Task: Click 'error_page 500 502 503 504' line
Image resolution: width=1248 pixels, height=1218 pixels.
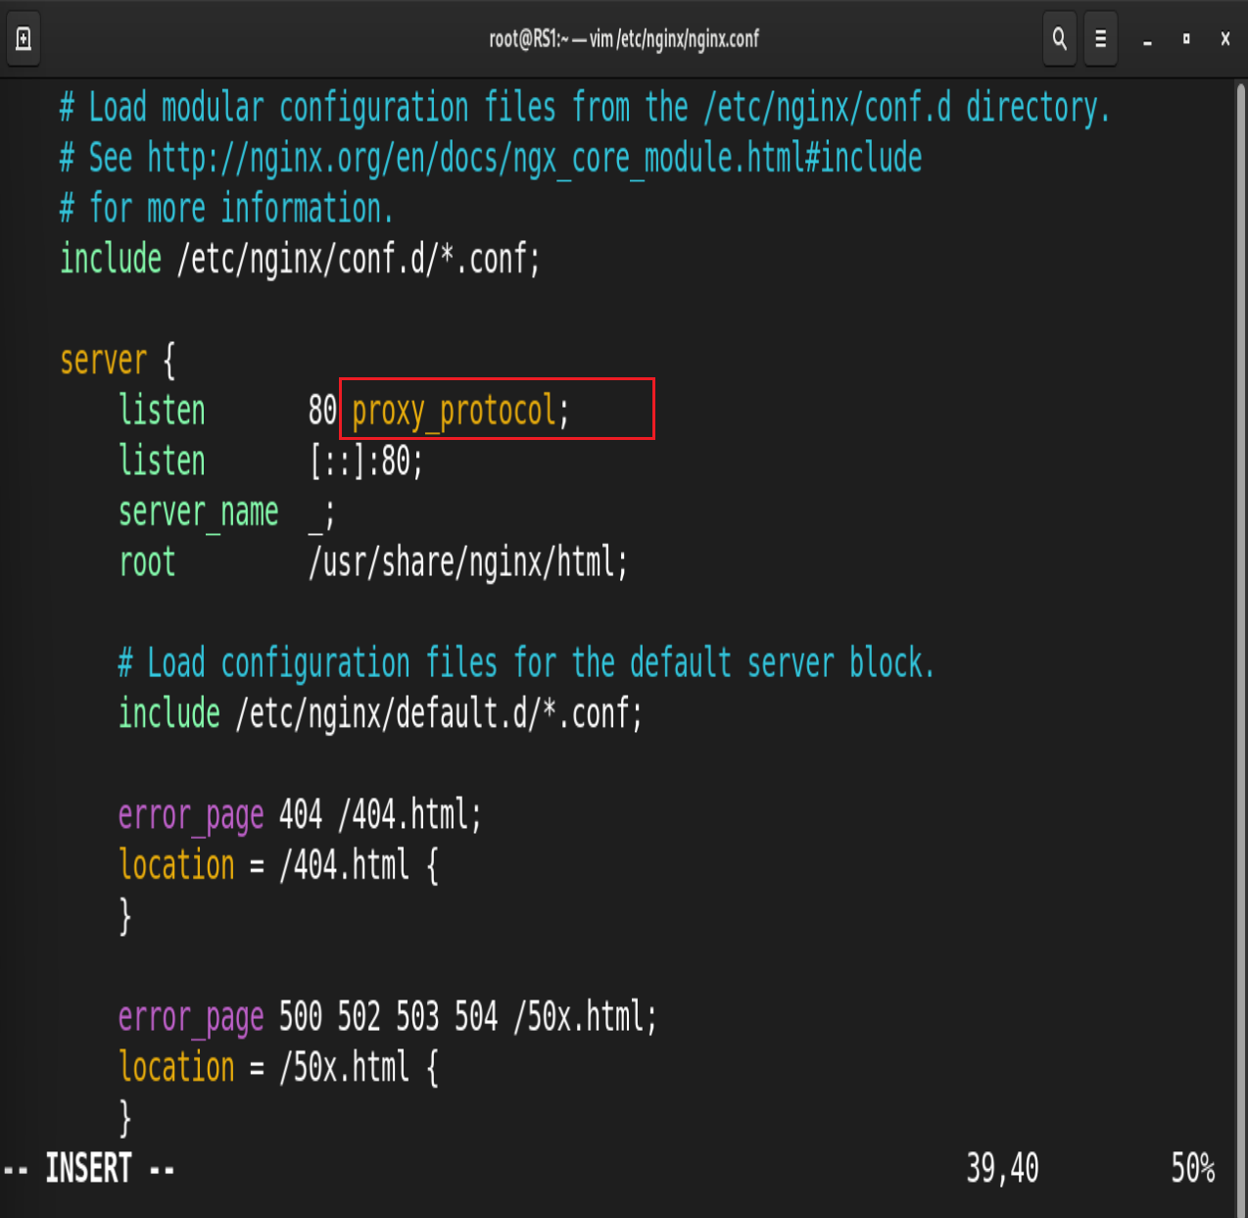Action: coord(387,1017)
